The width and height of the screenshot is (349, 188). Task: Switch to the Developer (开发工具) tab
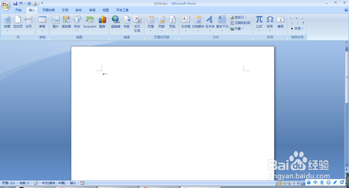[x=122, y=10]
